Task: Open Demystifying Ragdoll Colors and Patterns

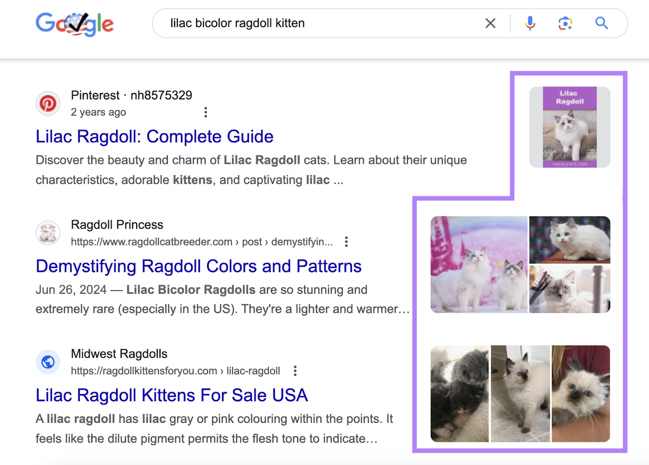Action: [198, 266]
